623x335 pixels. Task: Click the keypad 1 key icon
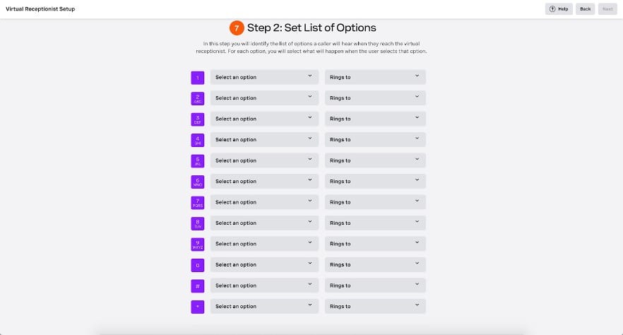click(198, 78)
